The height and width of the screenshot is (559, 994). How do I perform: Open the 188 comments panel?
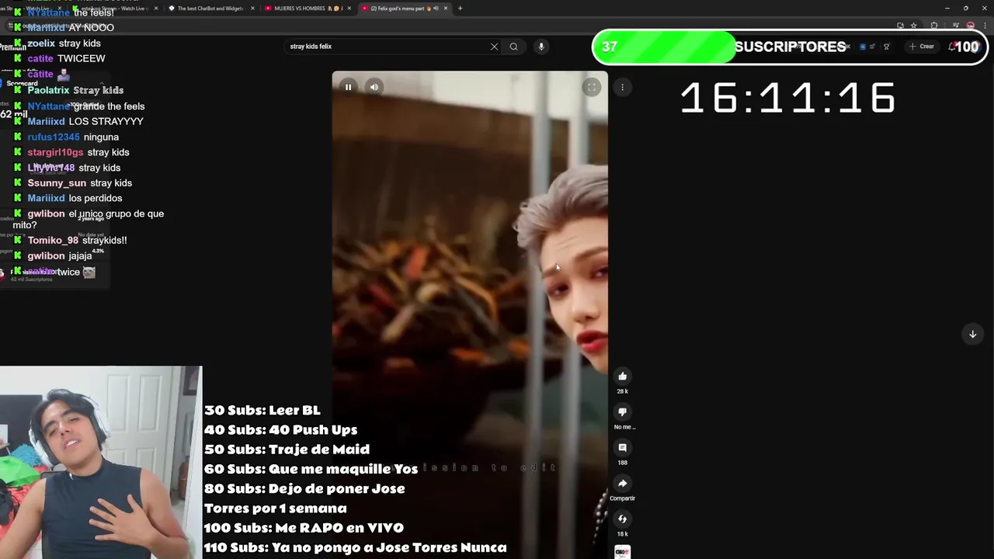tap(622, 448)
